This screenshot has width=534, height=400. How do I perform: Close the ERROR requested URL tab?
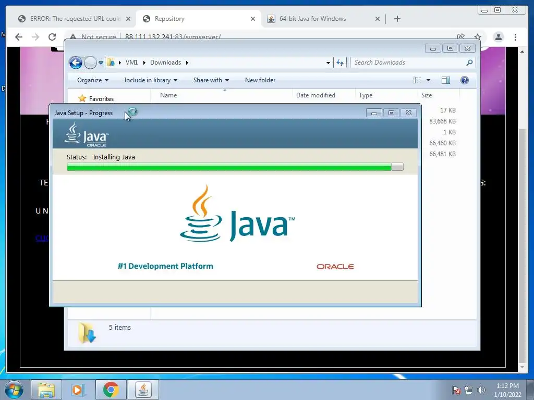(128, 19)
